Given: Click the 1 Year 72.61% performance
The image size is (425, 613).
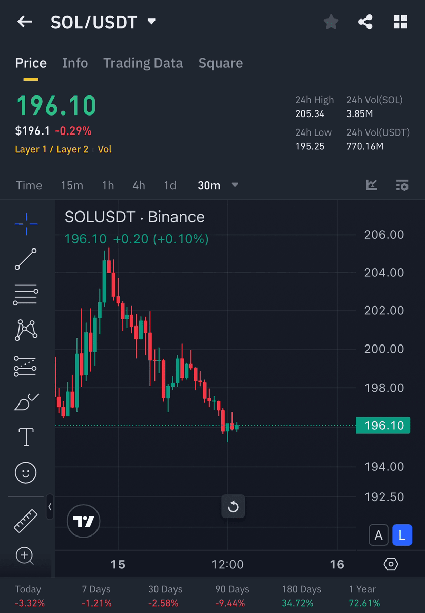Looking at the screenshot, I should 364,596.
